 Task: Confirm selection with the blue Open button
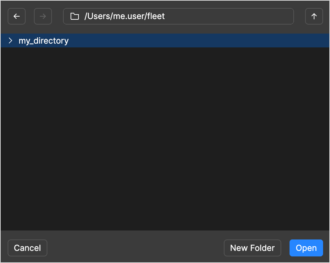[x=306, y=248]
